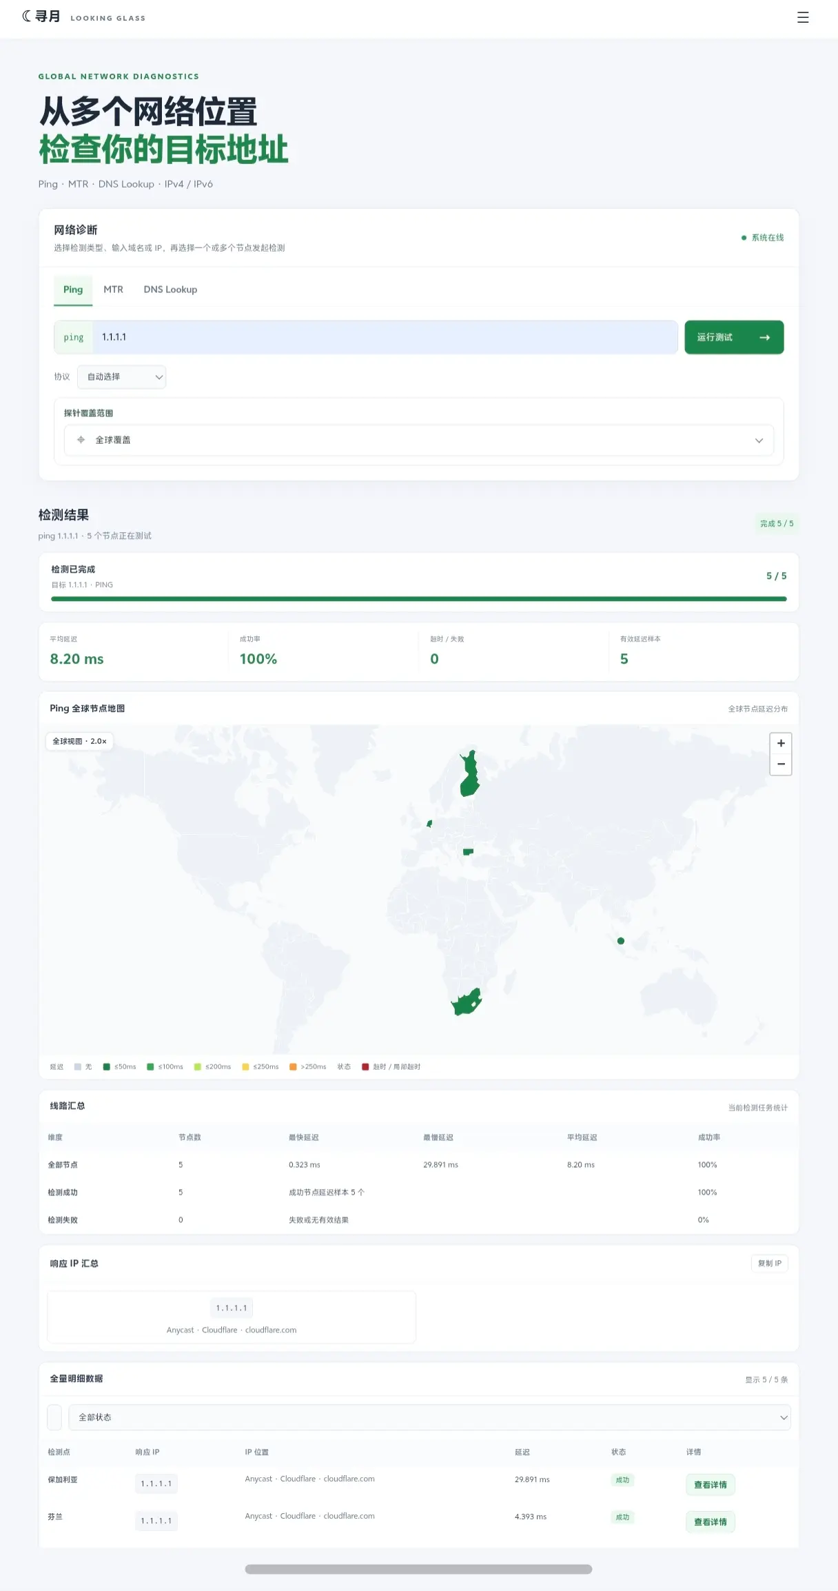The image size is (838, 1591).
Task: Click Singapore node dot on map
Action: (621, 940)
